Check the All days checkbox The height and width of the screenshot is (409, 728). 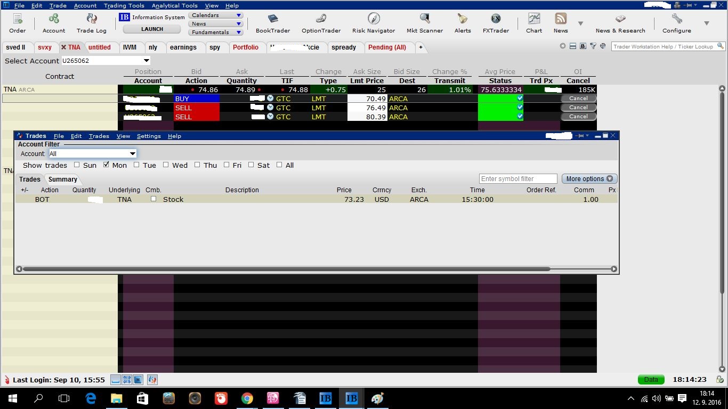coord(279,165)
